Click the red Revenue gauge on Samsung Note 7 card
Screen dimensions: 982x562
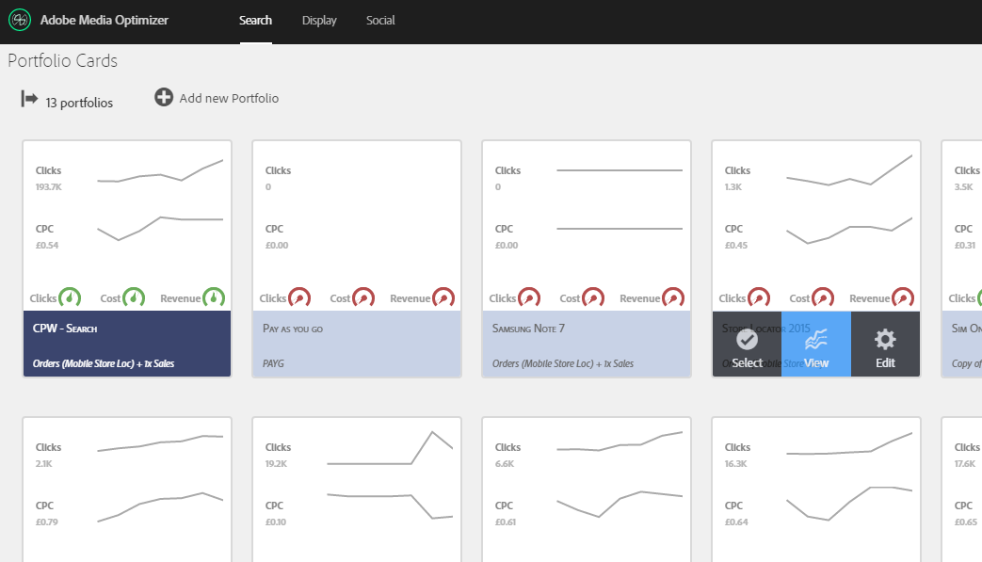675,298
